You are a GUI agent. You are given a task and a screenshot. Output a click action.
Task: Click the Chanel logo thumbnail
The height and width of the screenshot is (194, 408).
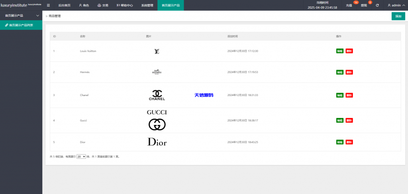[x=157, y=95]
